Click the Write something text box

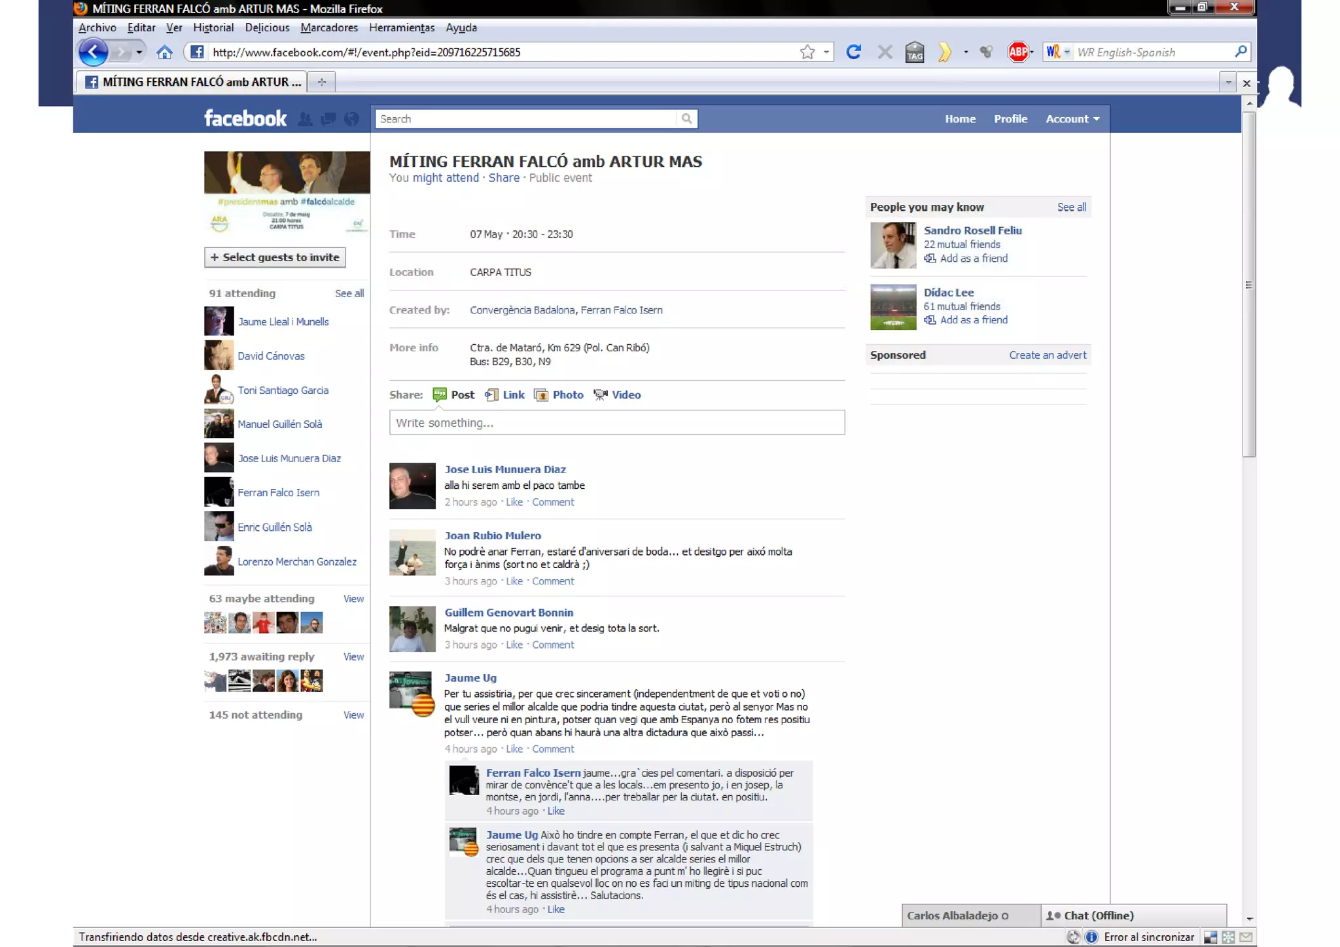[617, 423]
